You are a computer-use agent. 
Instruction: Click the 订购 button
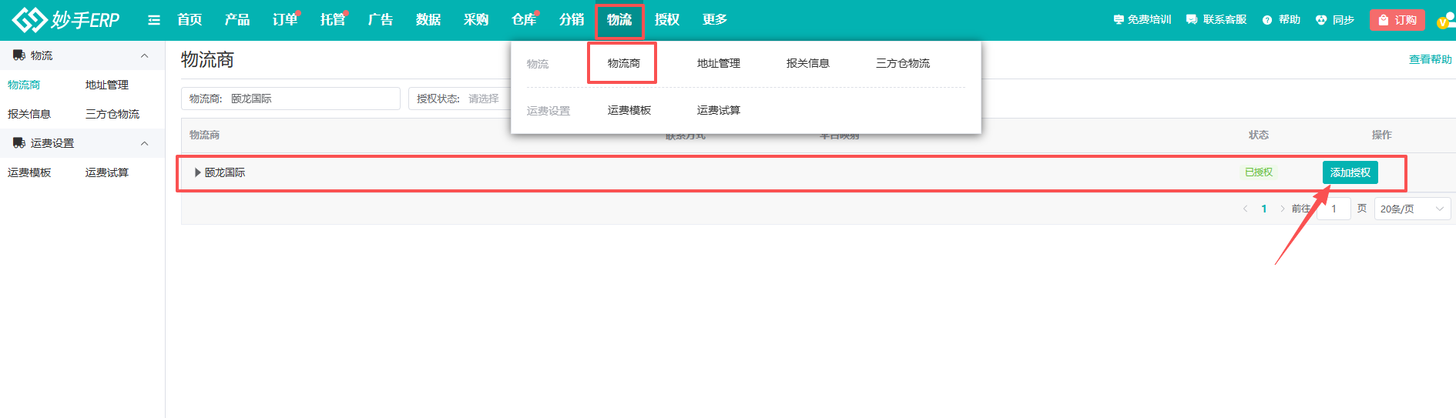(1397, 20)
